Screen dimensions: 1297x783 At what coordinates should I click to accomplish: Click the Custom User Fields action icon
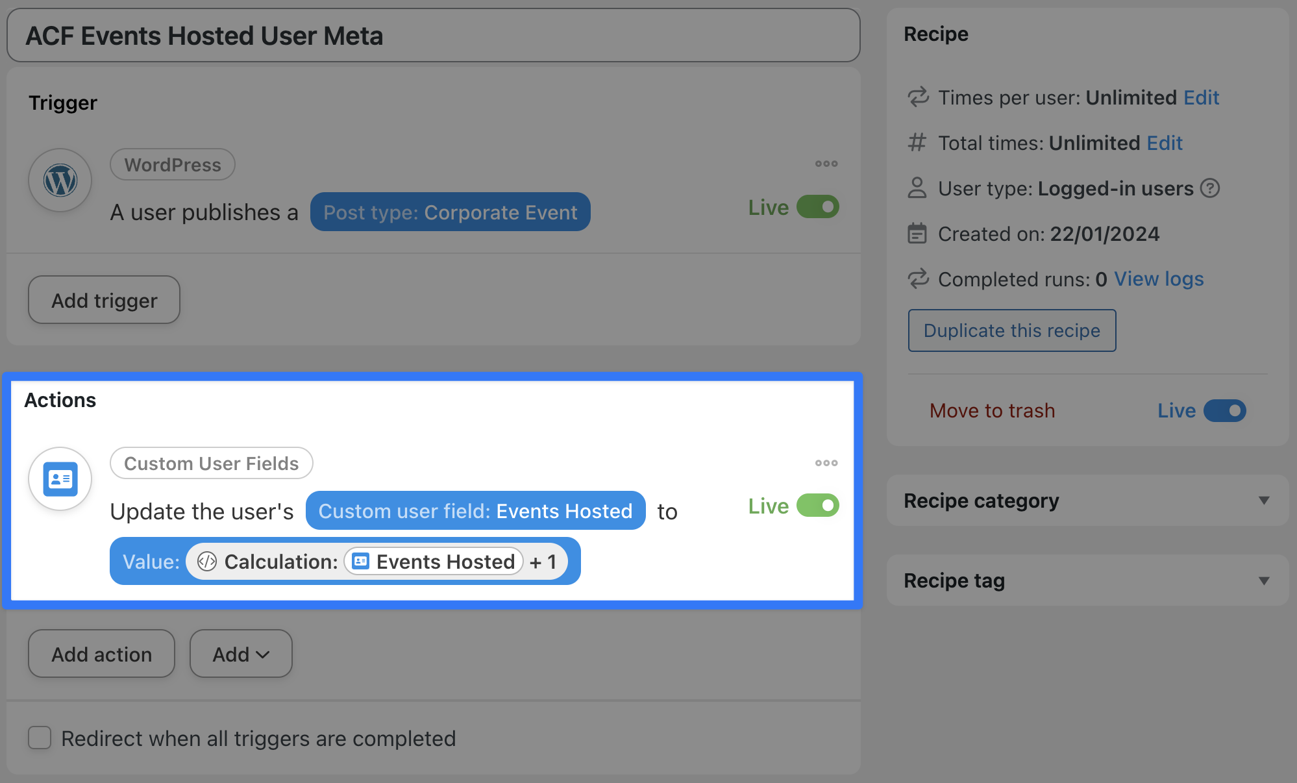(60, 479)
